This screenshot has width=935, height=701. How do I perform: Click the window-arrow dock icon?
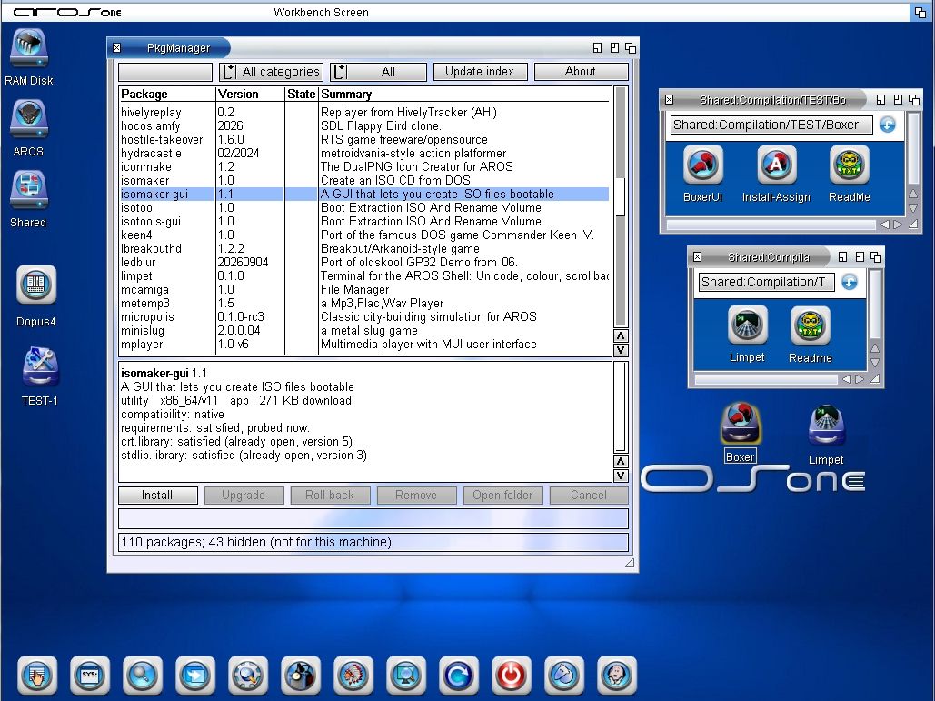195,676
